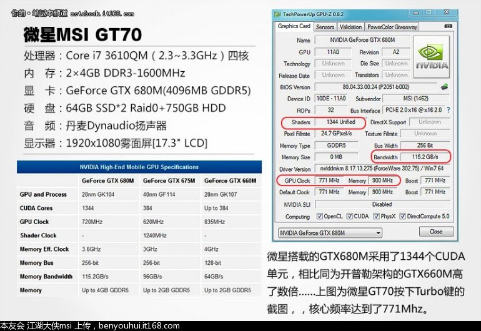Click the GPU Clock row Memory 900 MHz field

(382, 180)
